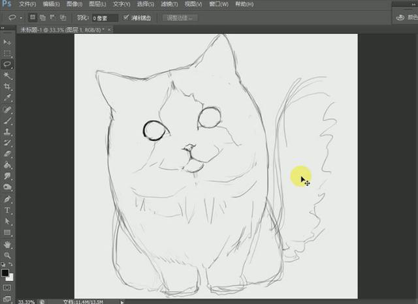Close the 未标题-1 document tab
The image size is (418, 304).
click(x=108, y=30)
